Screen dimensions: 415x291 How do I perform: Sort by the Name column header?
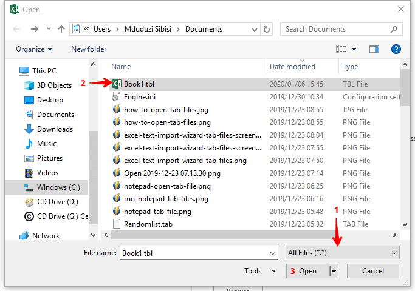coord(121,67)
